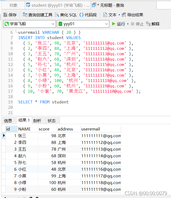Select the cell containing 张三

tap(28, 136)
